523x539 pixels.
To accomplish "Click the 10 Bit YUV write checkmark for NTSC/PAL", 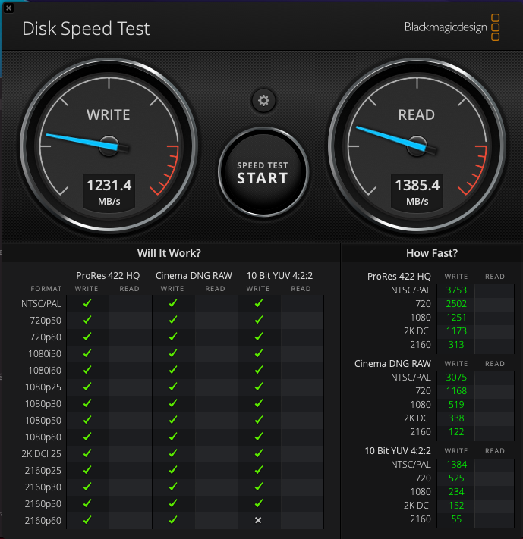I will coord(259,303).
